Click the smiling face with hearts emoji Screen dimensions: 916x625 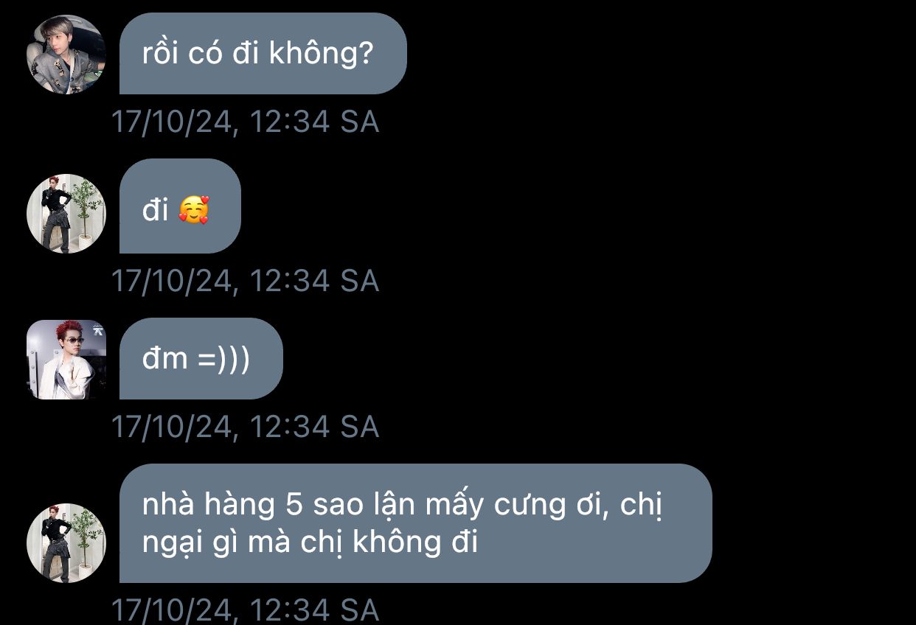[194, 212]
